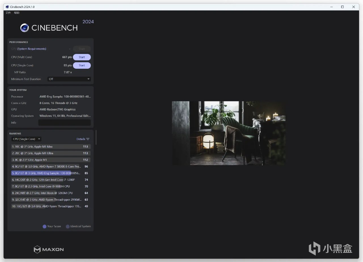Click the Cinebench sphere logo
This screenshot has height=262, width=363.
click(25, 28)
